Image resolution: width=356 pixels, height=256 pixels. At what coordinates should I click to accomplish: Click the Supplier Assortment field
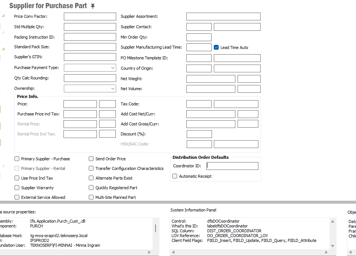pyautogui.click(x=223, y=16)
